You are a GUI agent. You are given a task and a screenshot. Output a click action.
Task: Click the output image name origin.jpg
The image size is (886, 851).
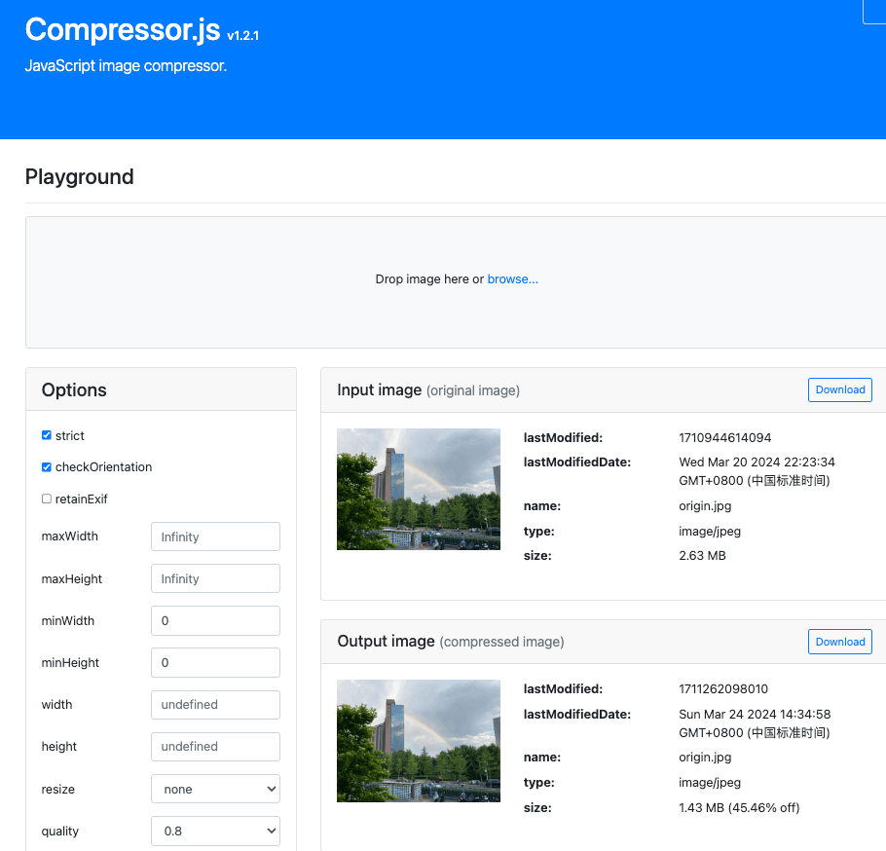[705, 758]
